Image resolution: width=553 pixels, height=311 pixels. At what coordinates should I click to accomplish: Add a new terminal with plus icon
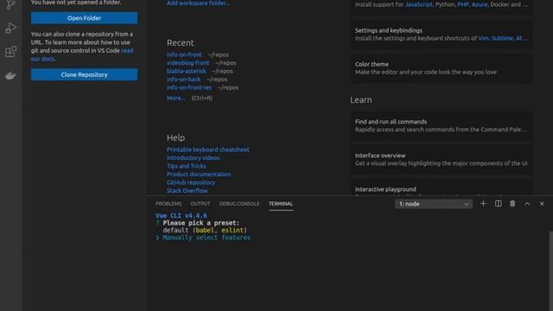(x=483, y=204)
